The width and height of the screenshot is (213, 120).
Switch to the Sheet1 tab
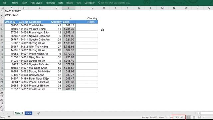click(19, 113)
